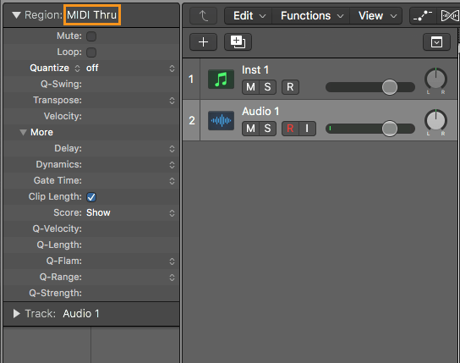This screenshot has width=460, height=363.
Task: Click the flex waveform icon in toolbar
Action: (450, 15)
